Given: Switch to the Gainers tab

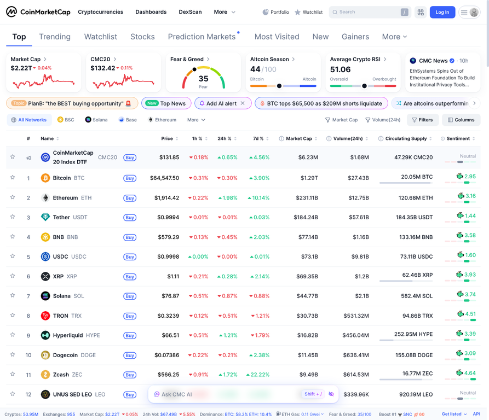Looking at the screenshot, I should point(355,37).
